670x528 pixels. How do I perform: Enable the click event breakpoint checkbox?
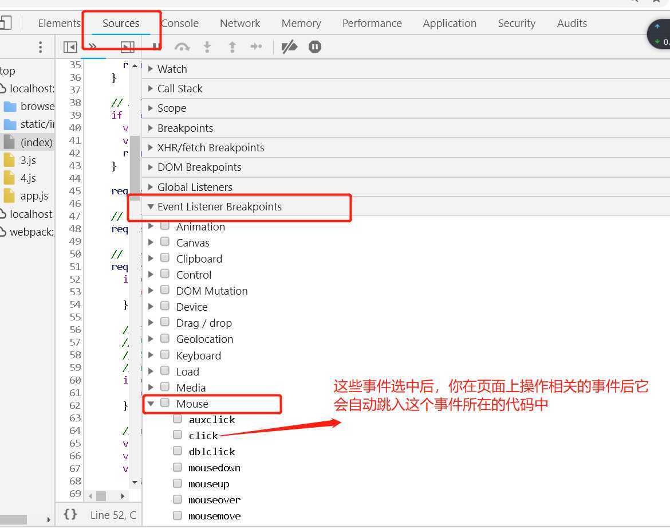178,435
